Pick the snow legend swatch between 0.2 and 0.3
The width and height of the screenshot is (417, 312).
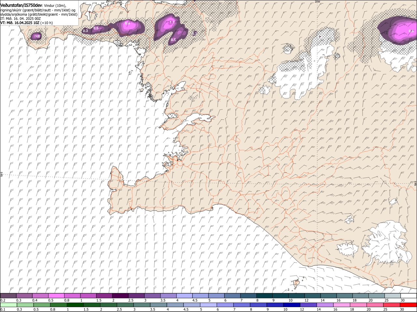click(x=8, y=296)
